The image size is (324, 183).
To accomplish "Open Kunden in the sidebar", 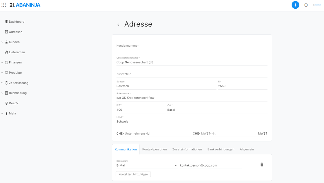I will tap(14, 42).
